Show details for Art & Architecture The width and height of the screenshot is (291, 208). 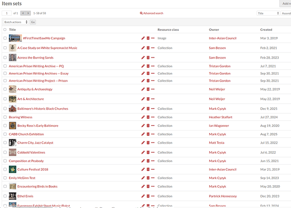tap(153, 99)
